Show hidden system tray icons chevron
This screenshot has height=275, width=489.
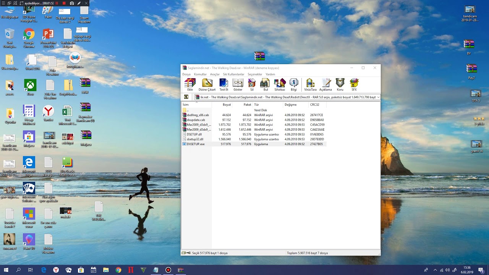pyautogui.click(x=435, y=270)
